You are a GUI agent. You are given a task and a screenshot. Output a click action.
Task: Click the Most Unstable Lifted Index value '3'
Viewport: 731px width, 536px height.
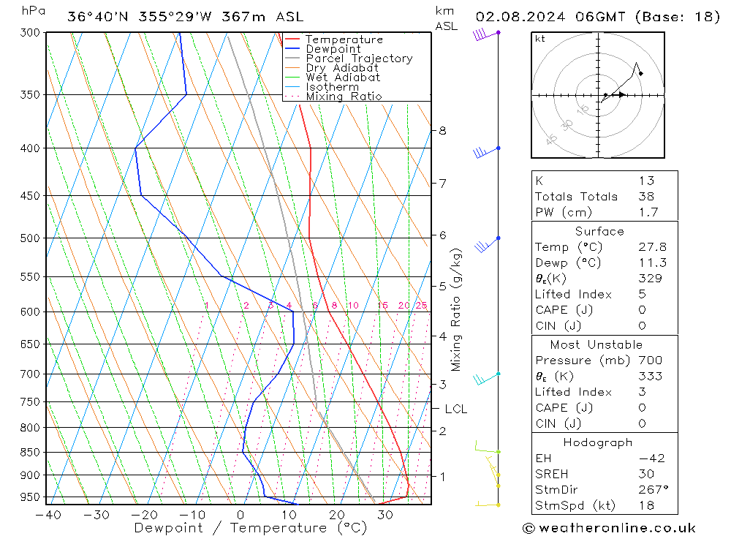click(643, 392)
